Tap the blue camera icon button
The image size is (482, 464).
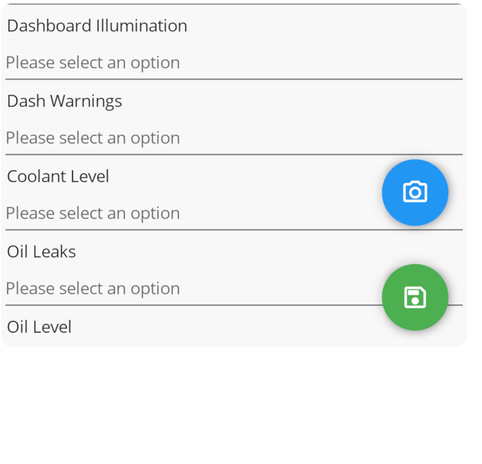pos(415,192)
